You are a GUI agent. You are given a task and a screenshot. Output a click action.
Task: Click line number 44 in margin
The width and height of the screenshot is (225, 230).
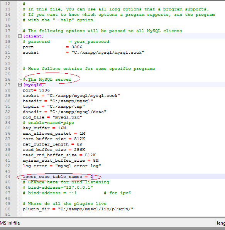click(8, 177)
